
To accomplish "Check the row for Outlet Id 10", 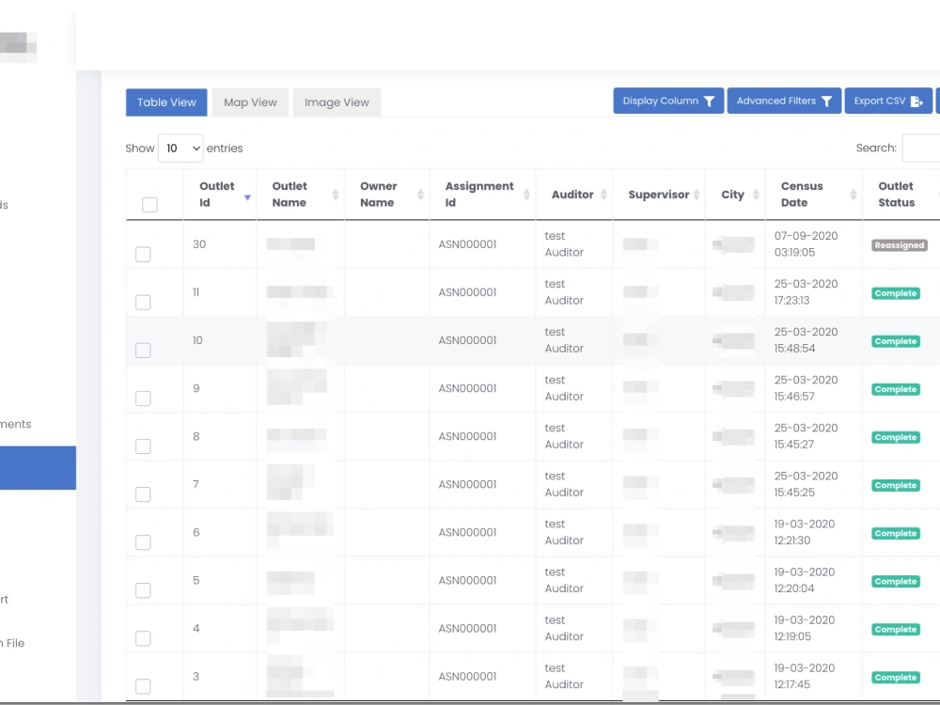I will [x=143, y=350].
